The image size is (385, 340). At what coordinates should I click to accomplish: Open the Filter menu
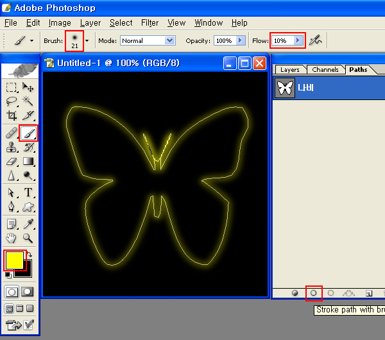pyautogui.click(x=150, y=23)
